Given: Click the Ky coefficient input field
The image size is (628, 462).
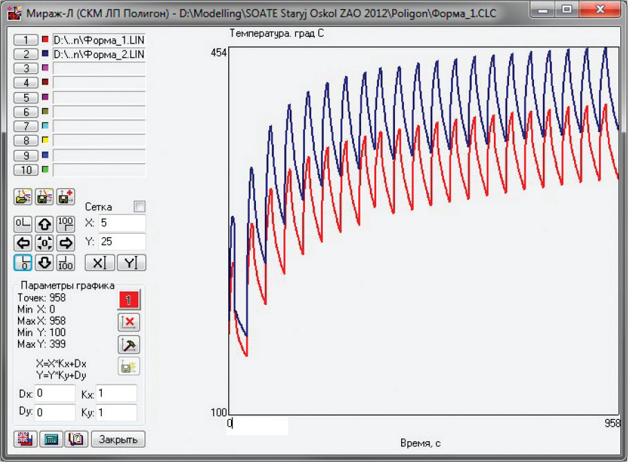Looking at the screenshot, I should point(116,412).
